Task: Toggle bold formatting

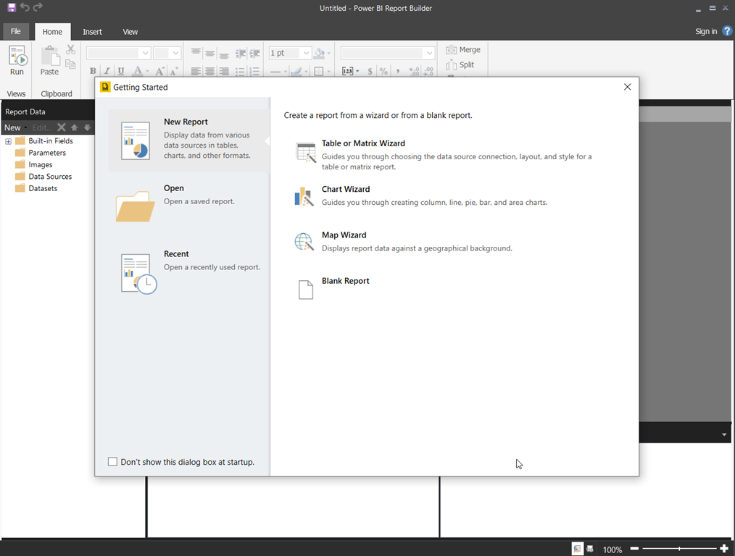Action: (93, 71)
